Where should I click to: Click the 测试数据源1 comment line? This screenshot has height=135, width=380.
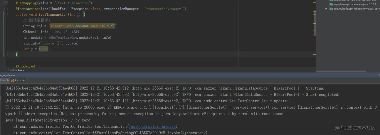pyautogui.click(x=37, y=20)
